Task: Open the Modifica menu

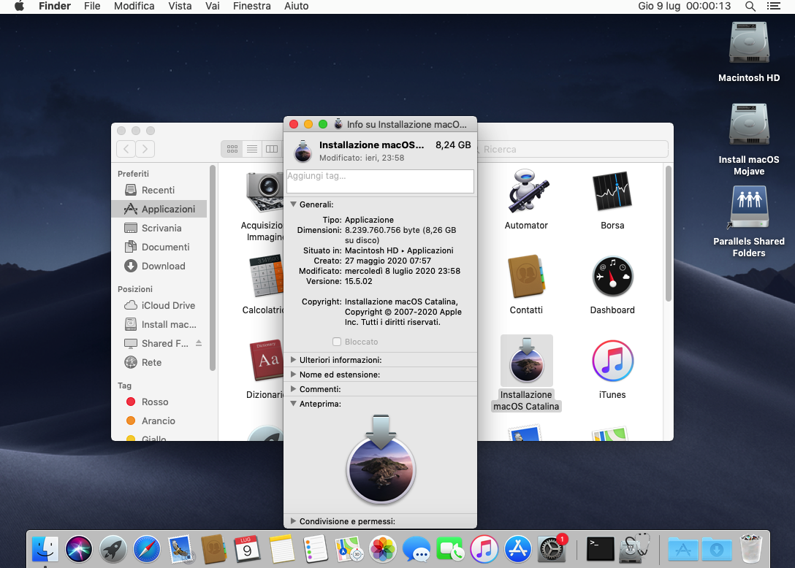Action: [x=134, y=7]
